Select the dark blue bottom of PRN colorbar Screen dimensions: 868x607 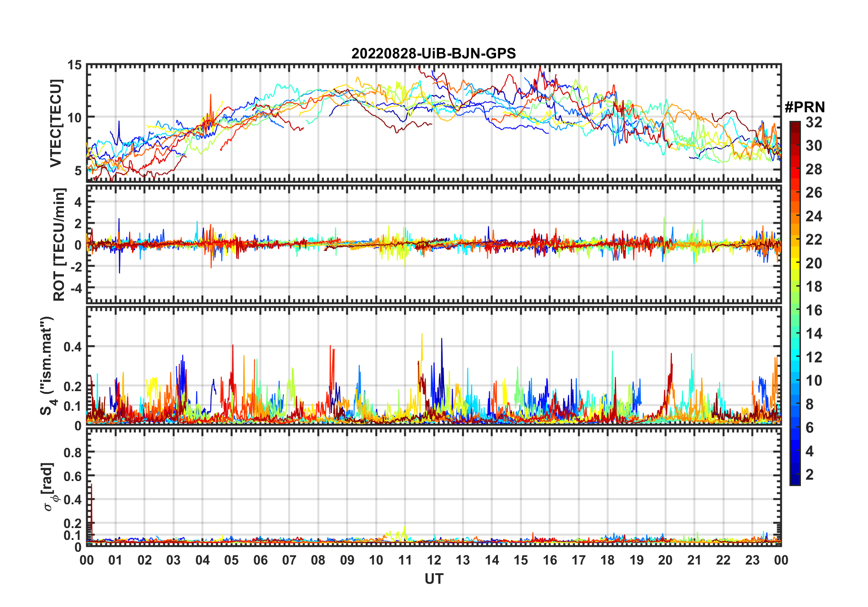click(795, 481)
